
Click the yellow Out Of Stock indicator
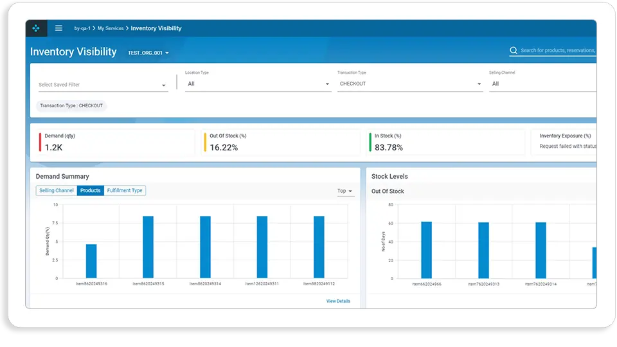(205, 142)
